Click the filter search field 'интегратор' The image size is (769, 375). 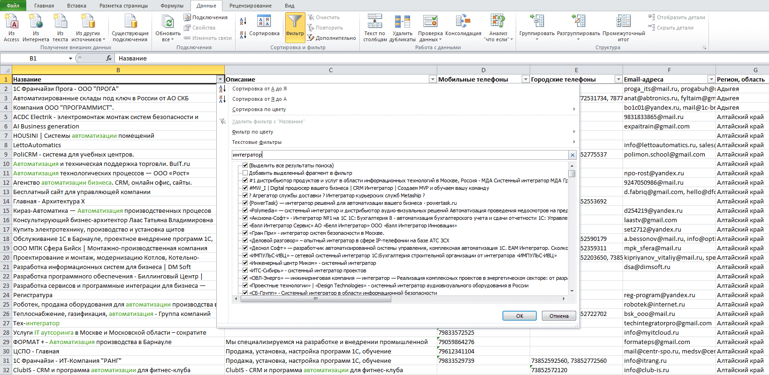(400, 155)
